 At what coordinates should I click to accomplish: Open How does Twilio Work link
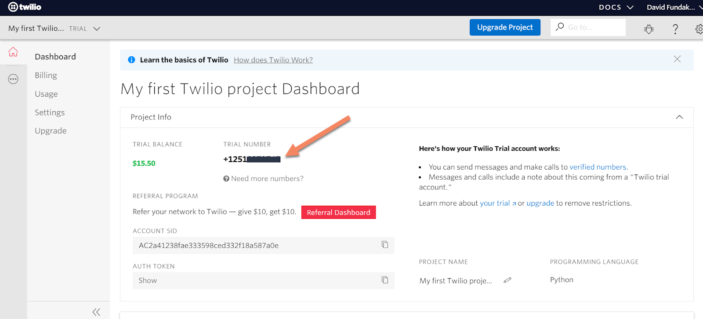(273, 60)
